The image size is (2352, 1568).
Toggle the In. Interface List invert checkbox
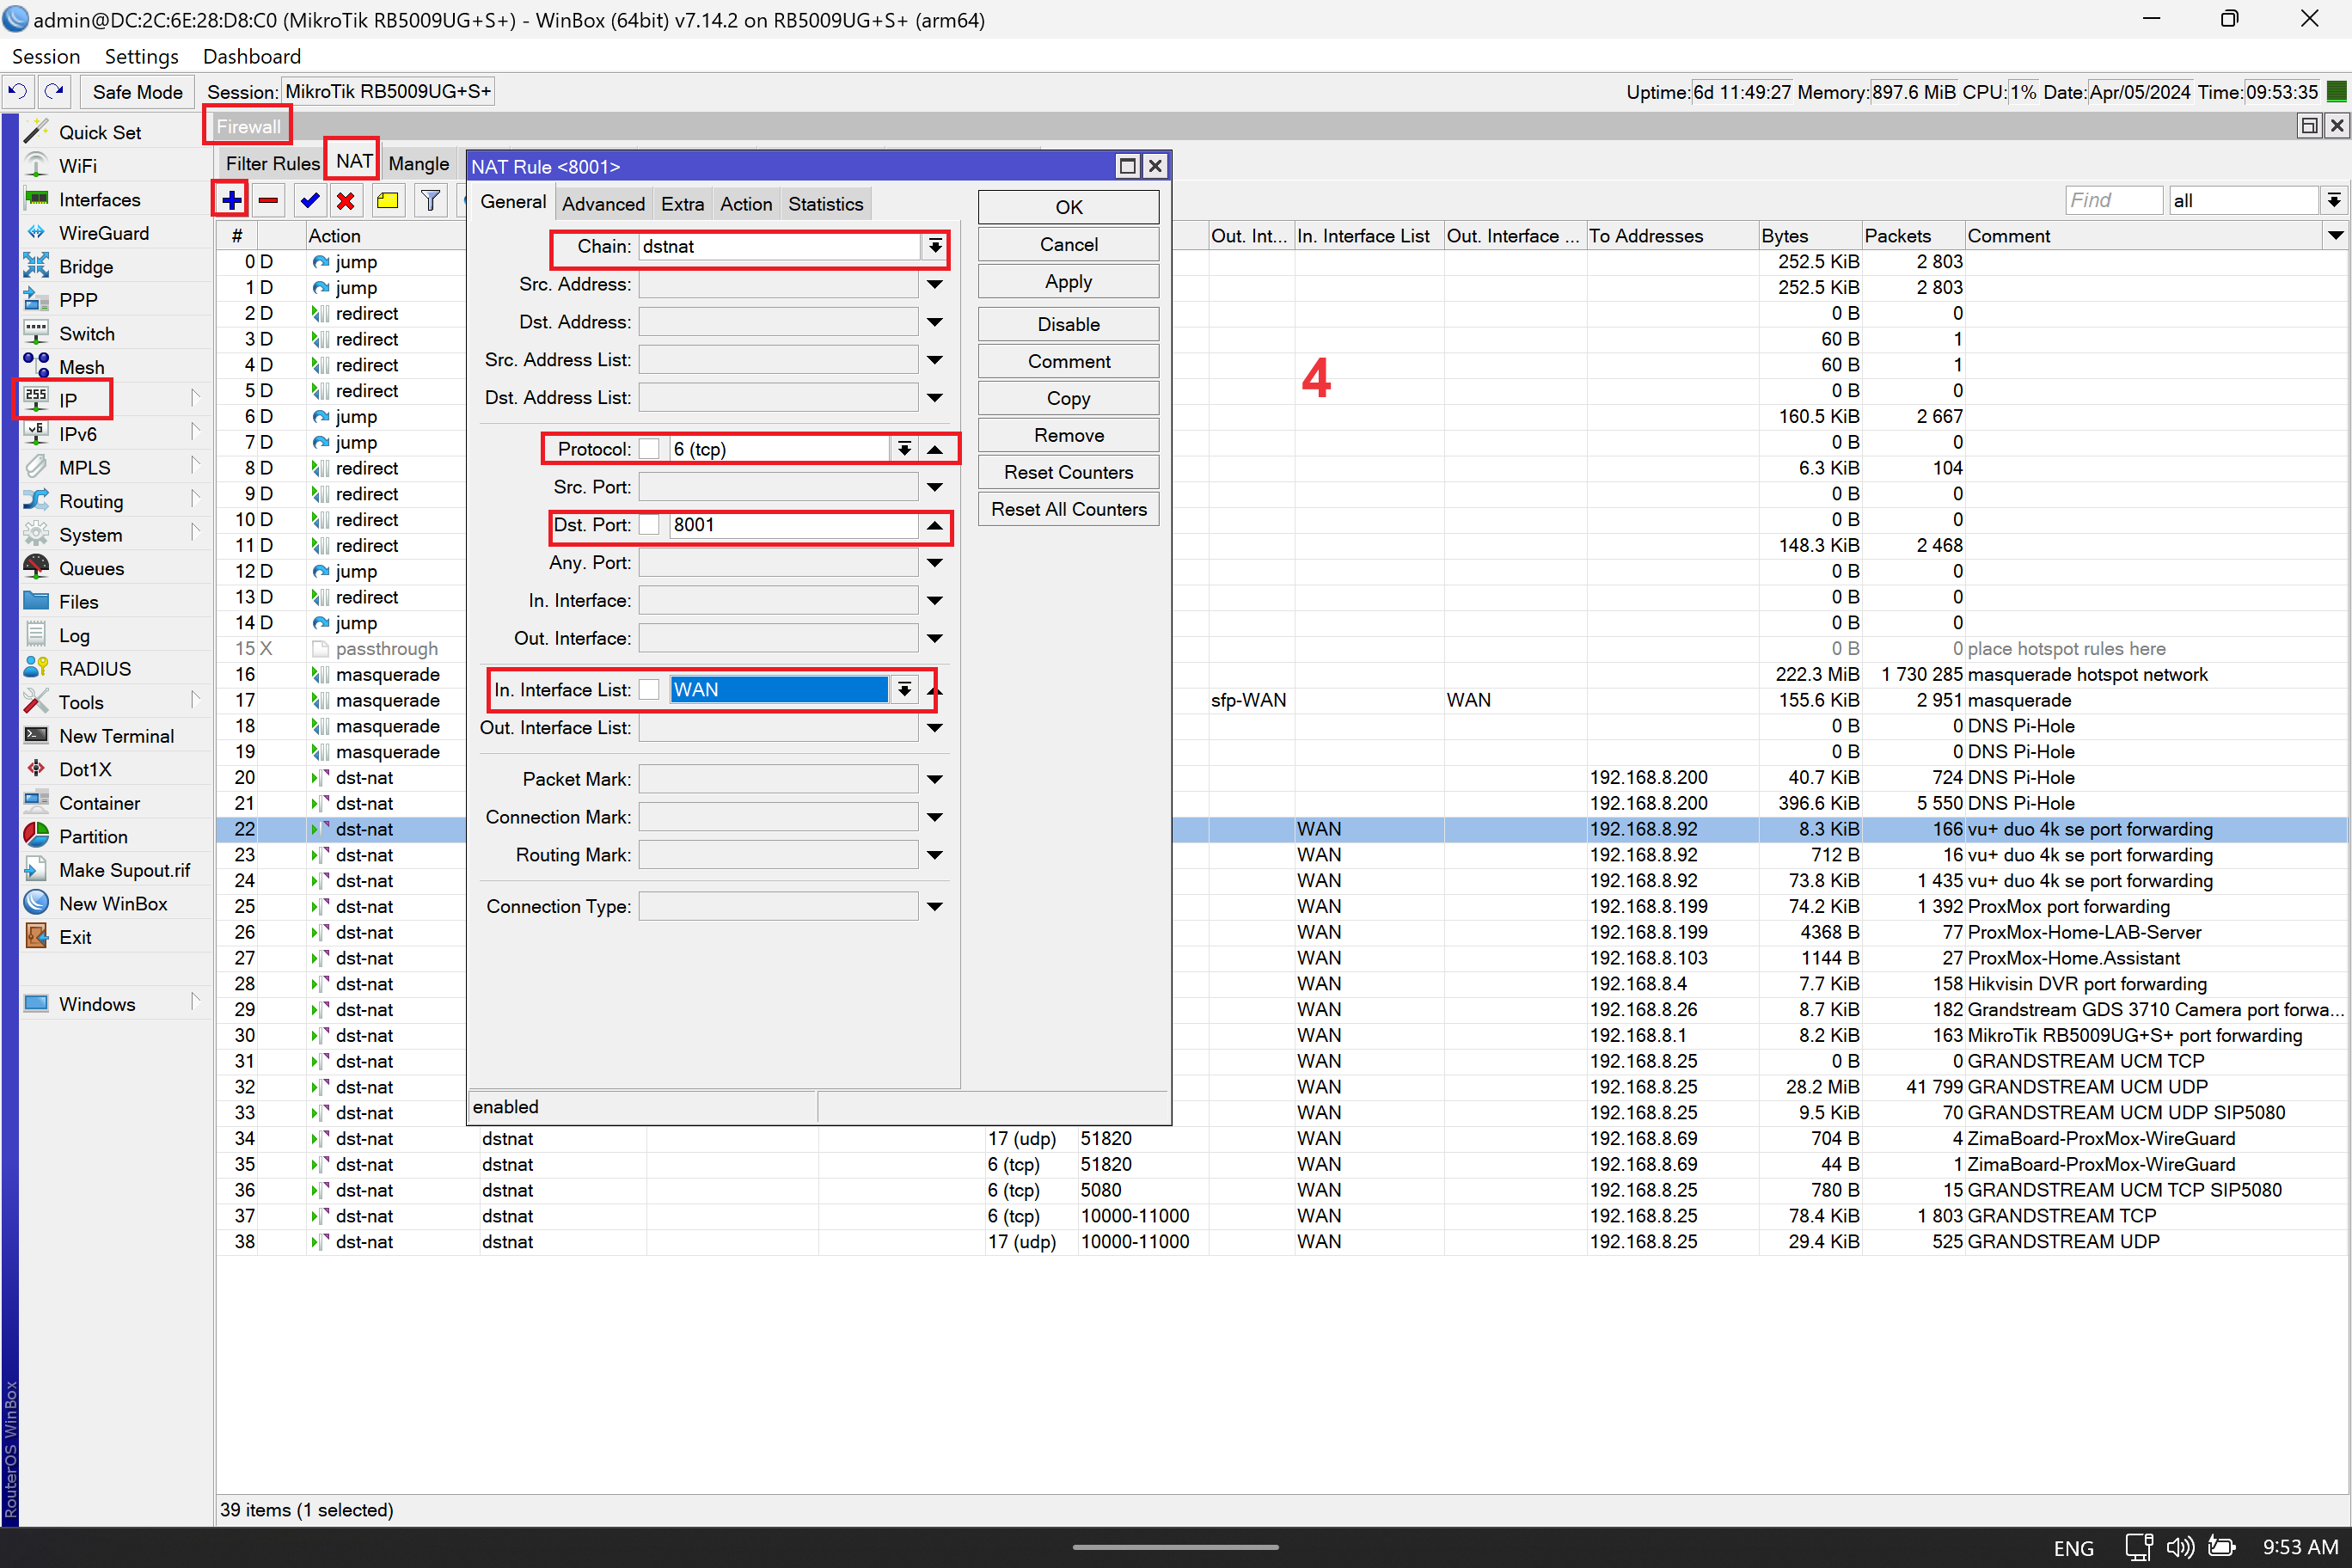(649, 690)
